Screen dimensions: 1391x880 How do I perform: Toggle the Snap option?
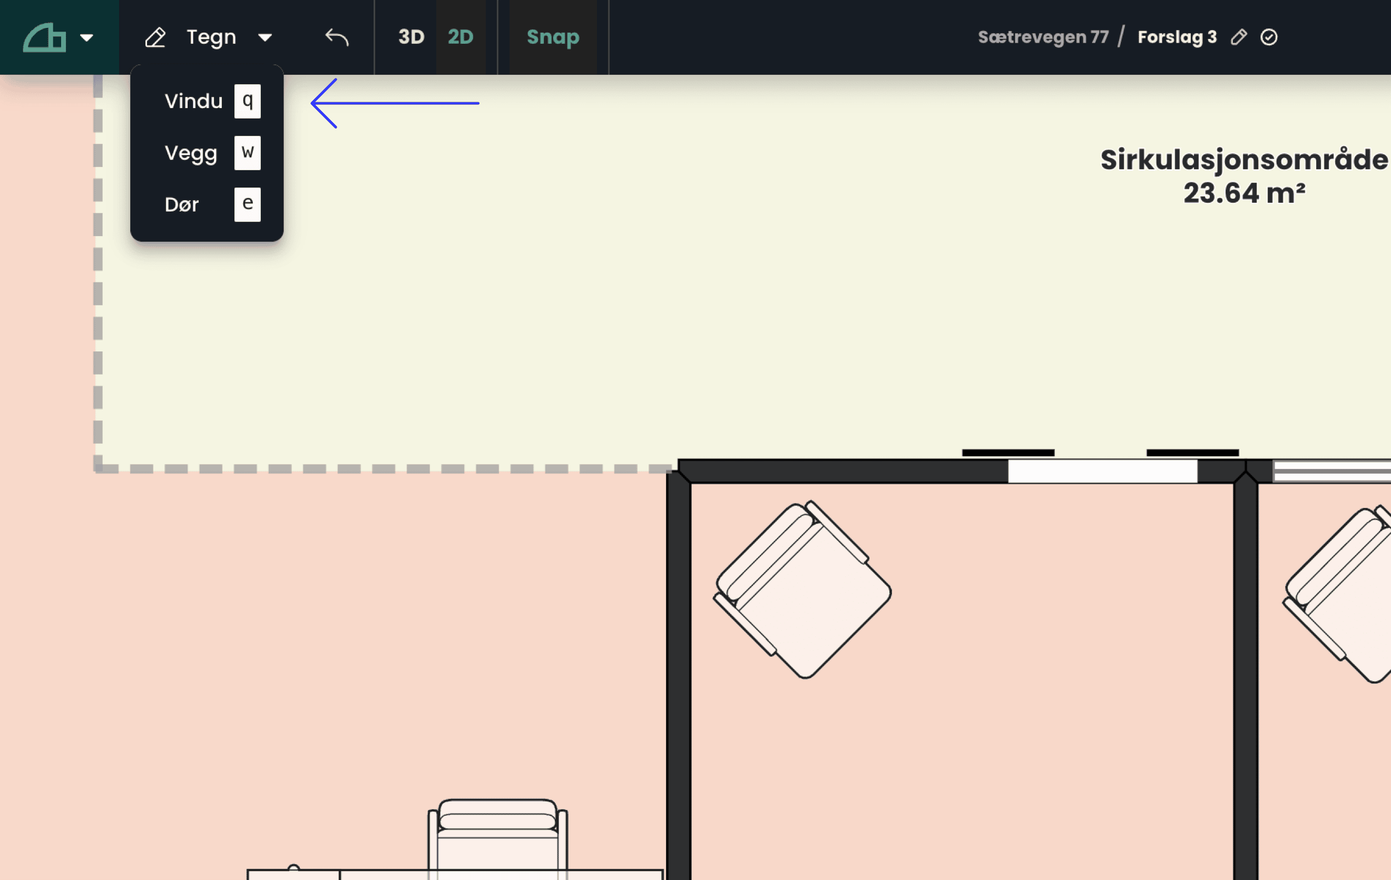tap(553, 37)
